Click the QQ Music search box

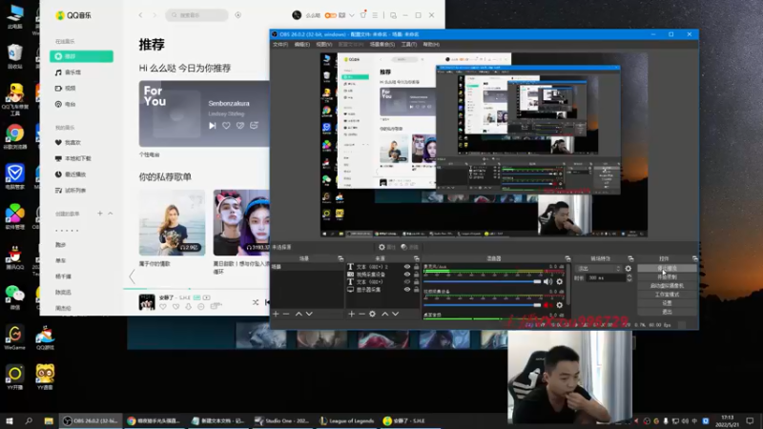coord(197,15)
